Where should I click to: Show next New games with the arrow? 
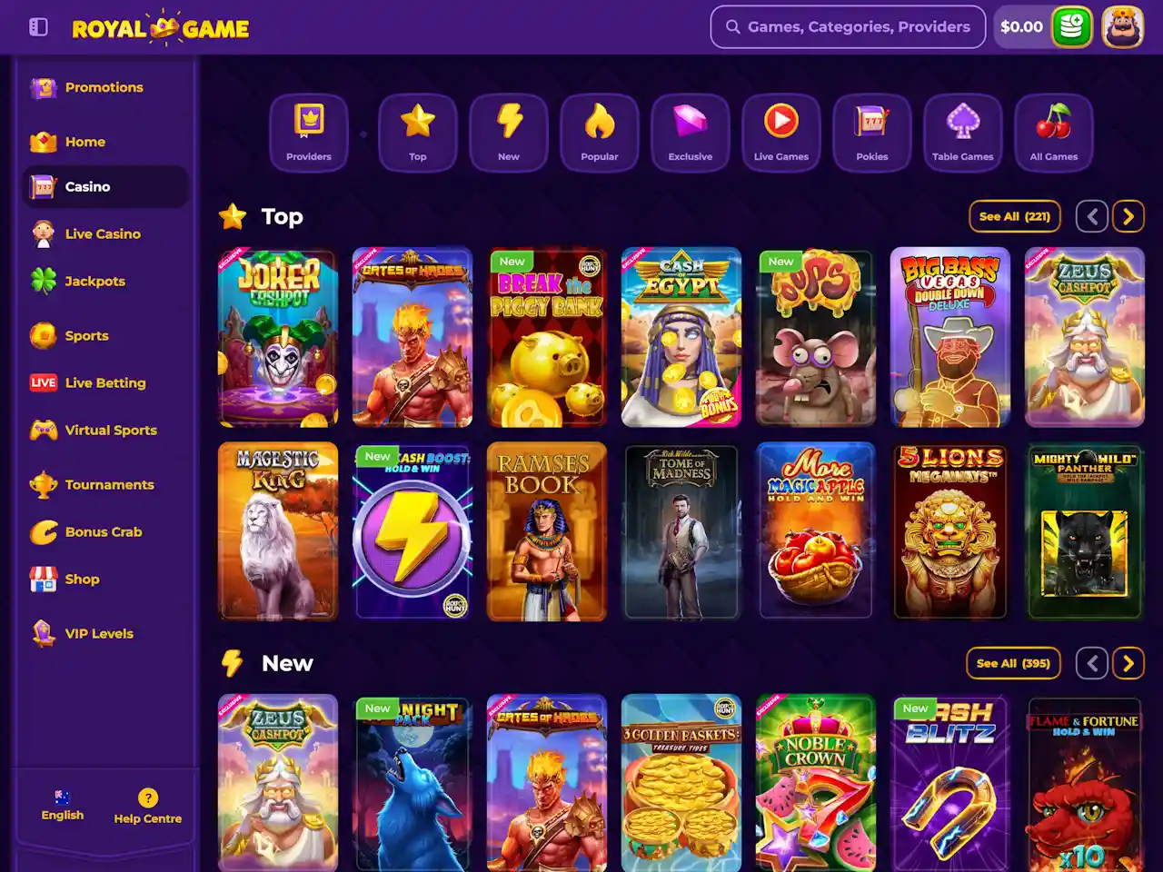point(1128,663)
